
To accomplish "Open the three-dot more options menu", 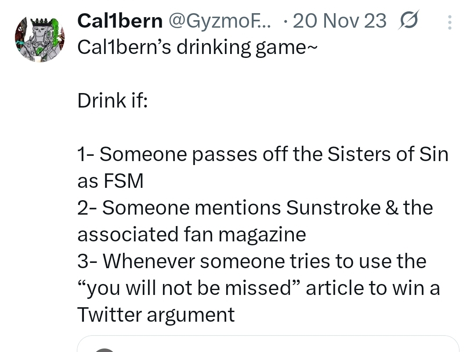I will point(449,22).
